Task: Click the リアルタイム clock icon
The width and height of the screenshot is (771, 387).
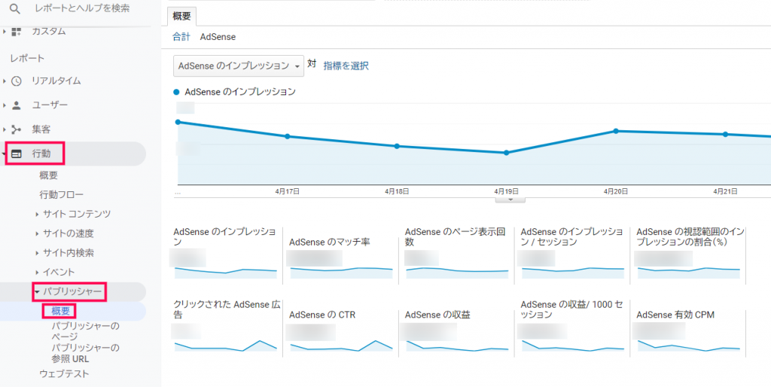Action: point(17,81)
